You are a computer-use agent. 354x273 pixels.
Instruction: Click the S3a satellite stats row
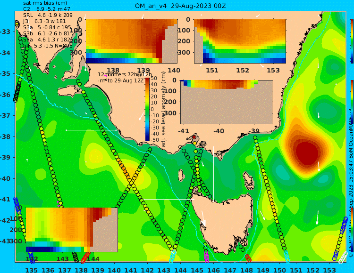pos(47,27)
